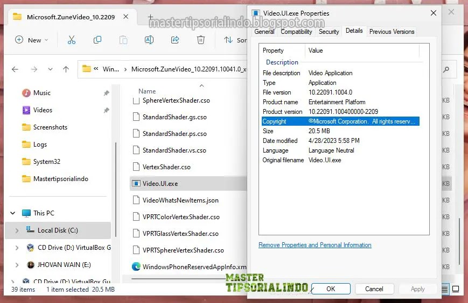Image resolution: width=468 pixels, height=303 pixels.
Task: Select StandardShader.vs.cso file
Action: 174,150
